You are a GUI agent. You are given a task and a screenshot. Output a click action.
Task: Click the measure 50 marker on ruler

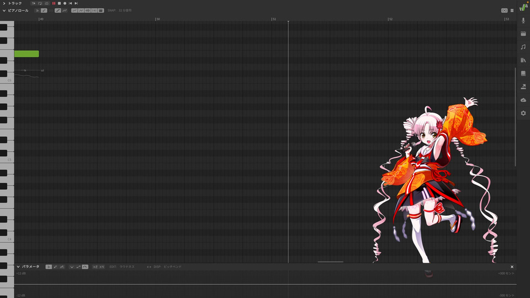157,19
